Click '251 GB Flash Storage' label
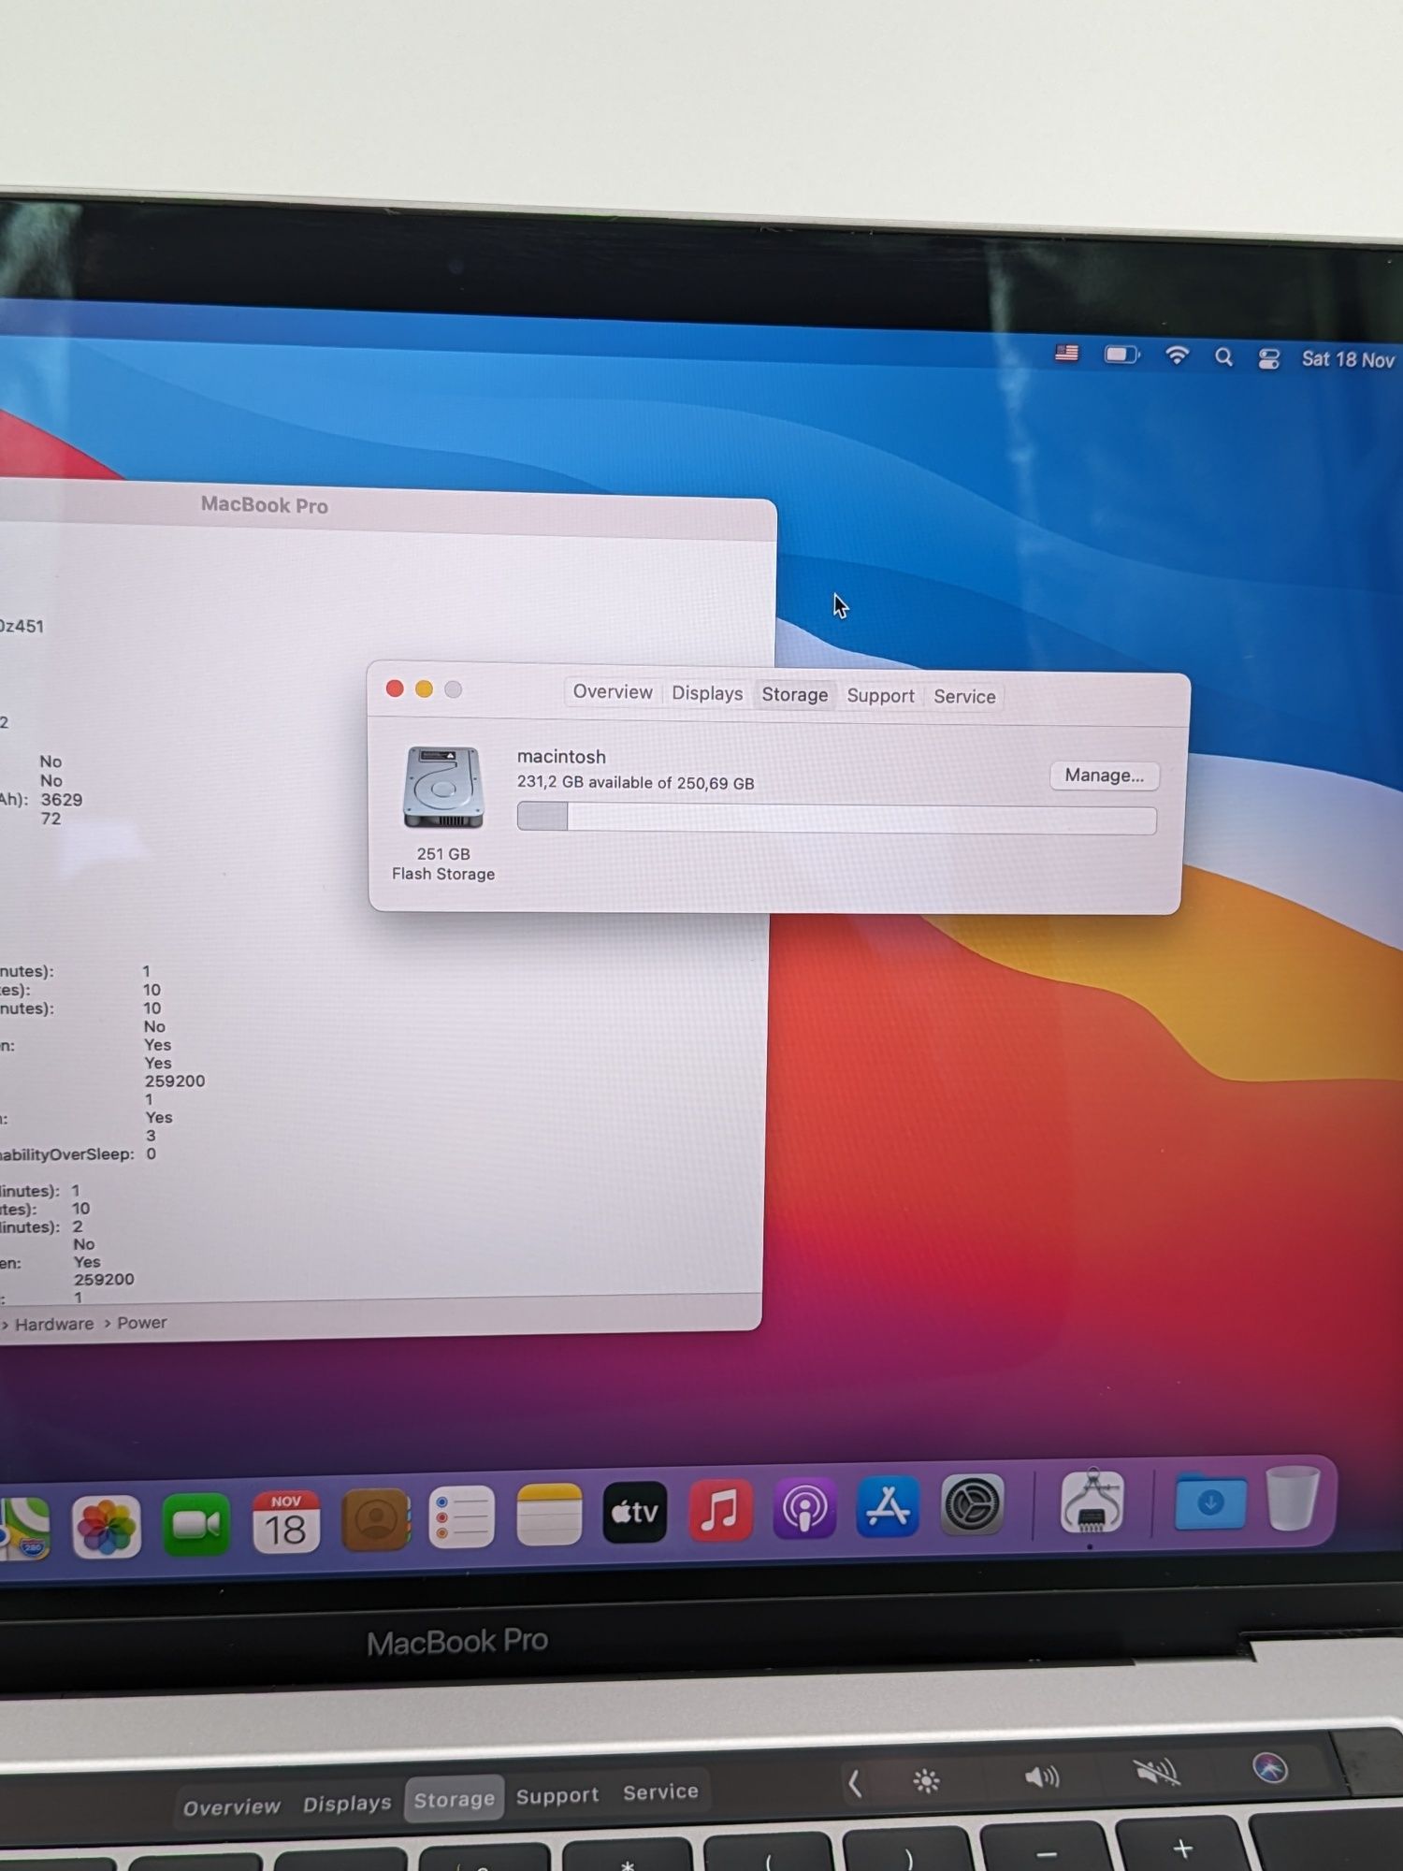1403x1871 pixels. pos(443,863)
